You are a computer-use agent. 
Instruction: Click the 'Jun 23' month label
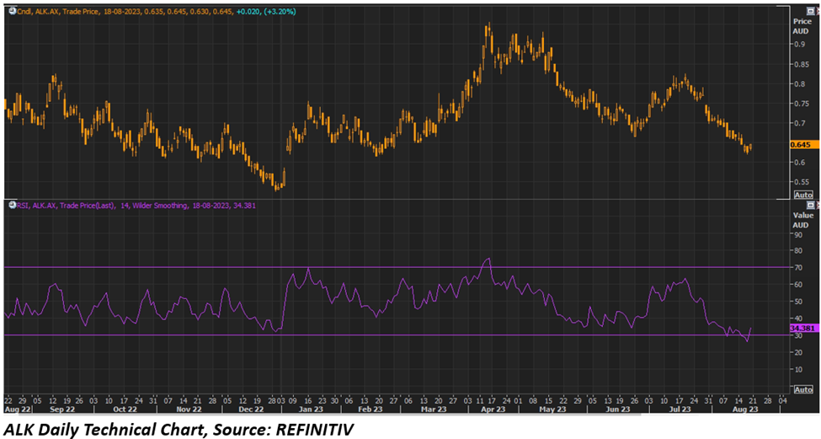tap(617, 410)
